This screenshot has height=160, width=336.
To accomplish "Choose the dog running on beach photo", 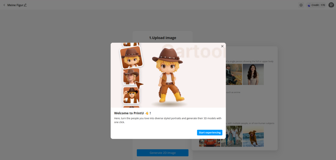I will tap(253, 136).
